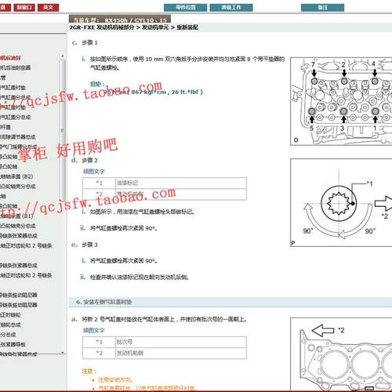The height and width of the screenshot is (392, 392).
Task: Click the orange 注意: label
Action: pyautogui.click(x=89, y=371)
